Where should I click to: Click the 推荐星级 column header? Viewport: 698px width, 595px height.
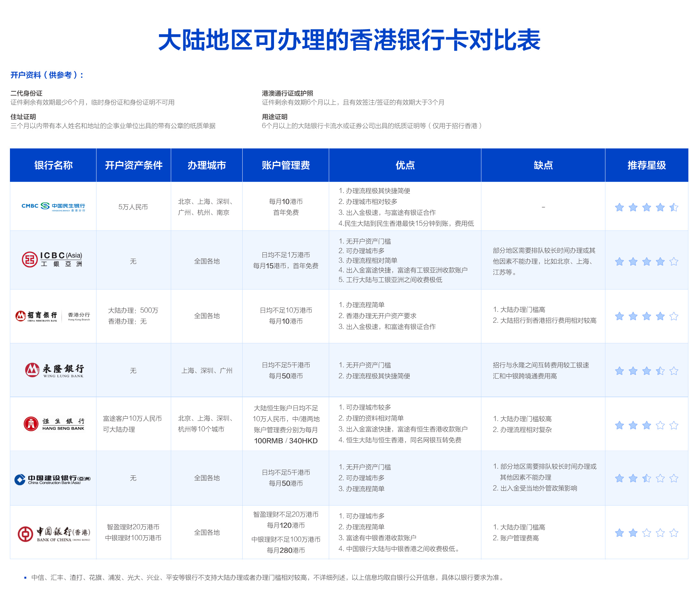click(x=647, y=165)
